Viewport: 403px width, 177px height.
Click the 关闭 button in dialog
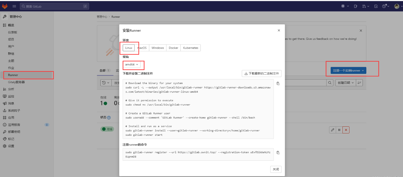tap(276, 169)
